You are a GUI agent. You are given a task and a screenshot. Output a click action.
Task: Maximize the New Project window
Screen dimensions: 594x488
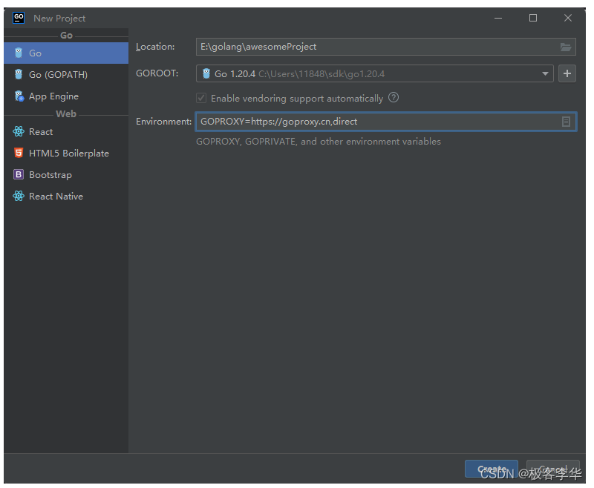533,18
